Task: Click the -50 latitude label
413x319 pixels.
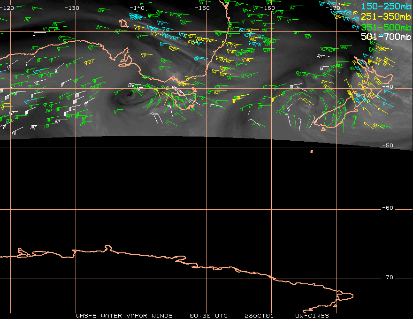Action: [x=388, y=145]
